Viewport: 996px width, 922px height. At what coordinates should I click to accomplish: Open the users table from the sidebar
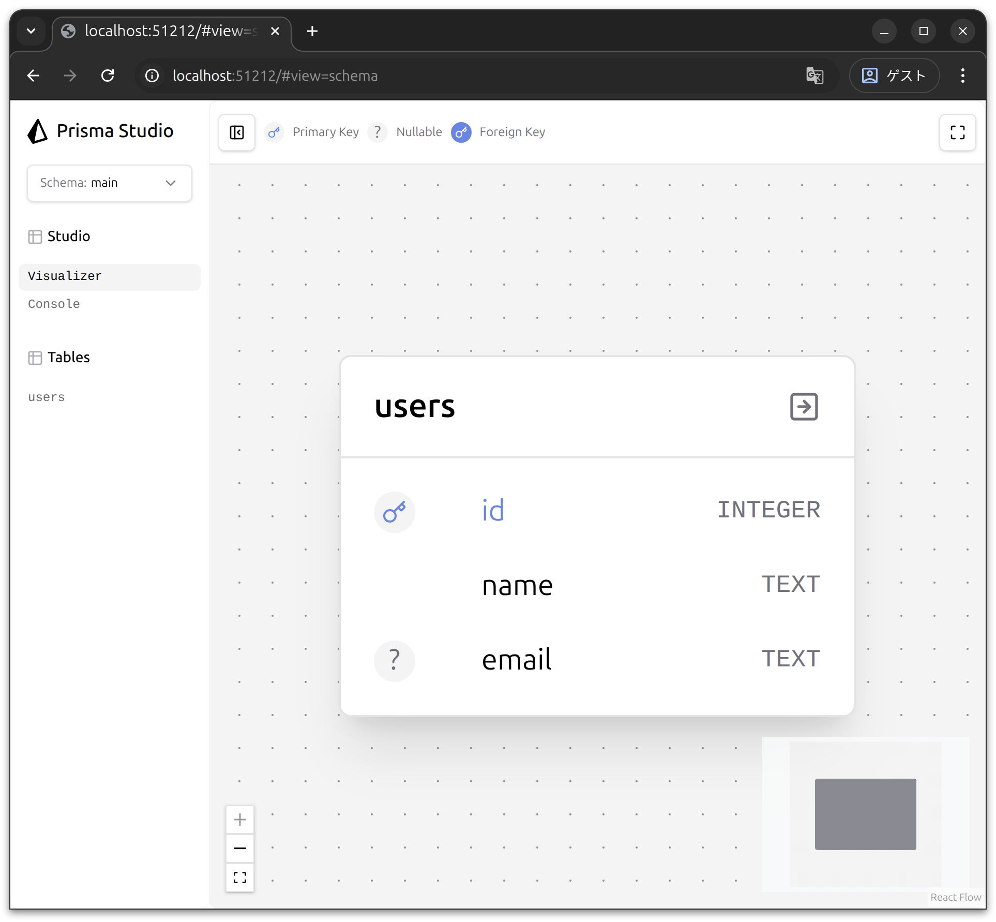(47, 397)
